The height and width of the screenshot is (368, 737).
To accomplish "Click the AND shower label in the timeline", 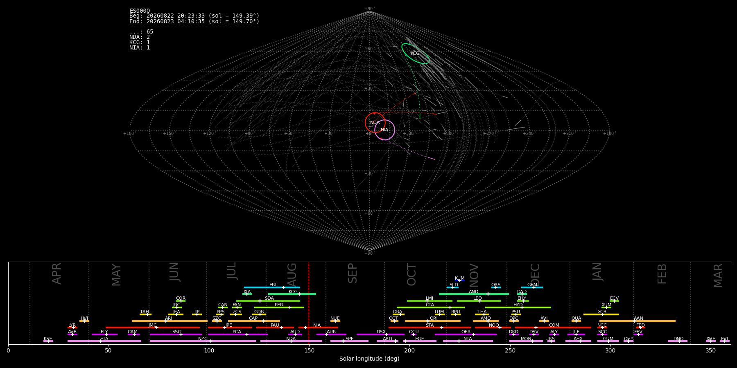I will click(x=473, y=292).
